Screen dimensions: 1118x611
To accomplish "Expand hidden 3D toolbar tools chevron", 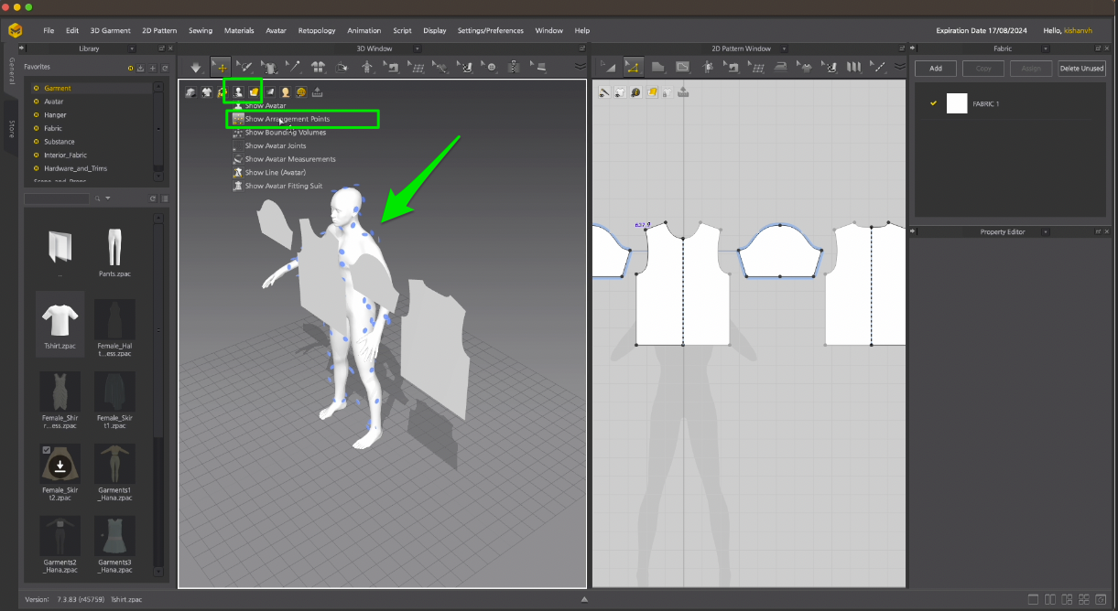I will tap(580, 67).
